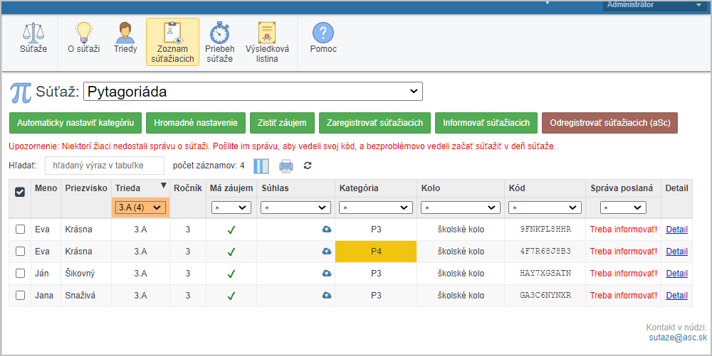
Task: Click the cloud upload icon for Eva Krásna P4
Action: tap(327, 252)
